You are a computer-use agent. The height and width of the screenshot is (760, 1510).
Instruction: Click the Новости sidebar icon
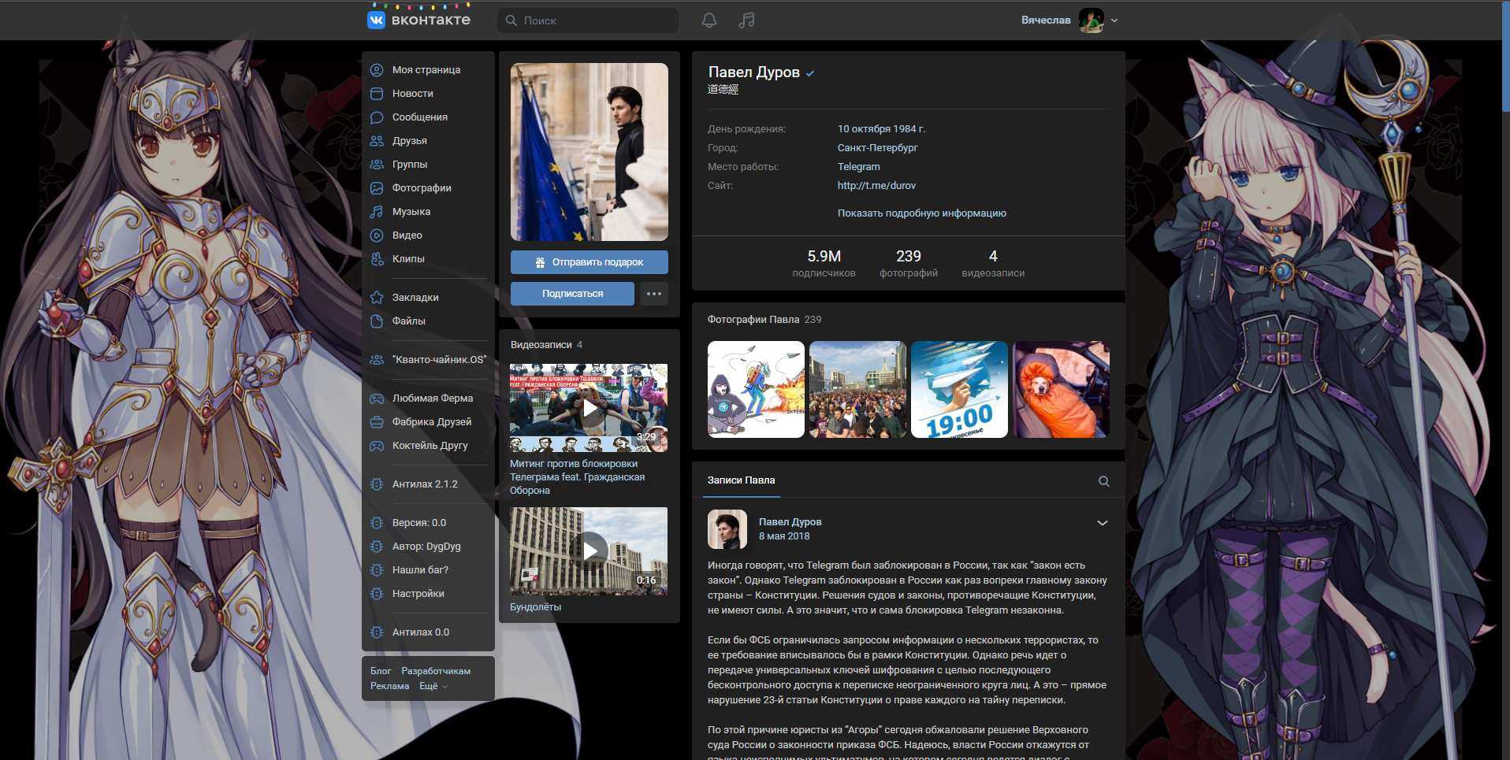(x=377, y=94)
